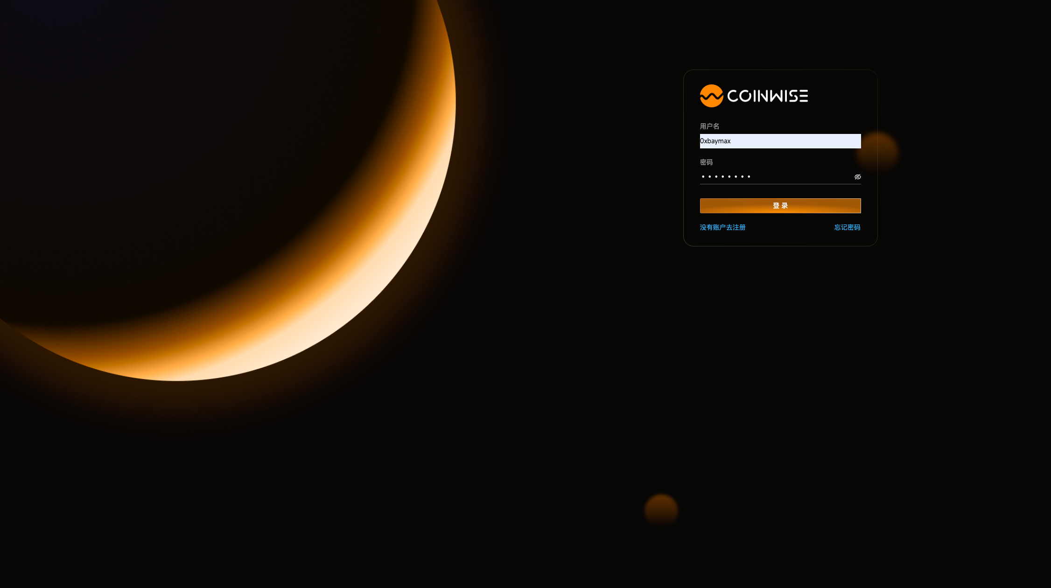Click the 0xbaymax text in the username box
The image size is (1051, 588).
715,141
